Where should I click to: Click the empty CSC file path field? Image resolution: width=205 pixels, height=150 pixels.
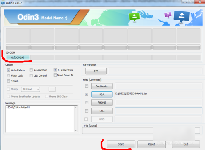(x=158, y=111)
